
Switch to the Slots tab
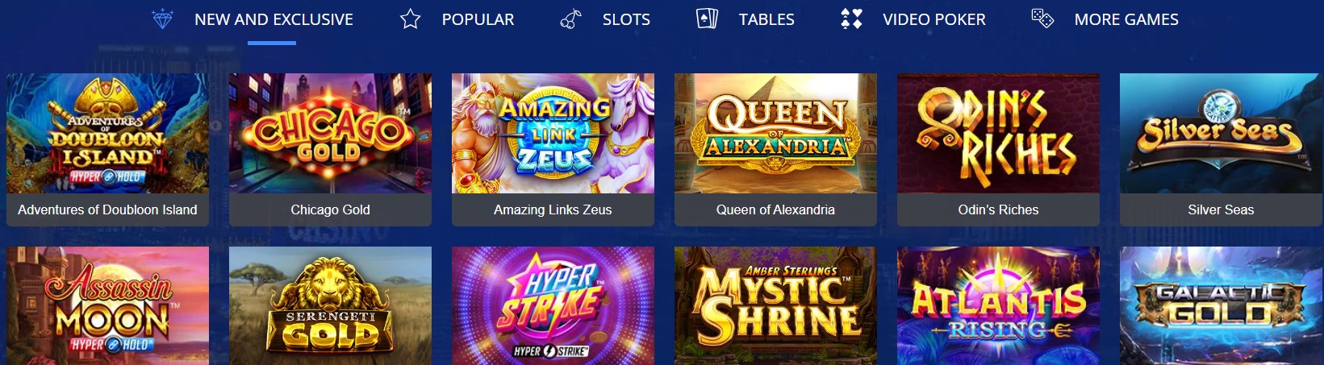click(626, 19)
